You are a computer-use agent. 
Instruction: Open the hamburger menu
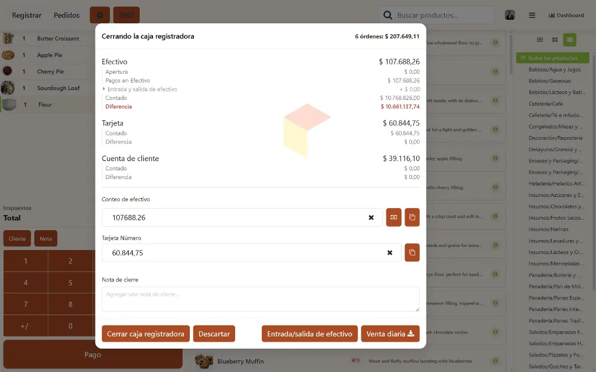532,15
